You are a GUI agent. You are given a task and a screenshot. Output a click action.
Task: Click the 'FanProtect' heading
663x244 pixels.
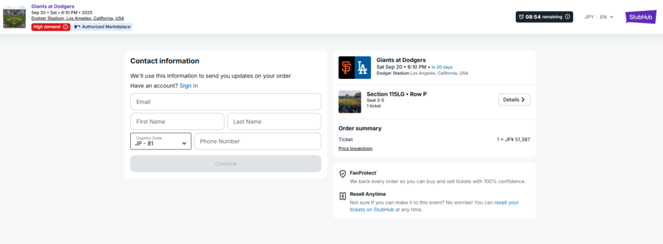(364, 173)
